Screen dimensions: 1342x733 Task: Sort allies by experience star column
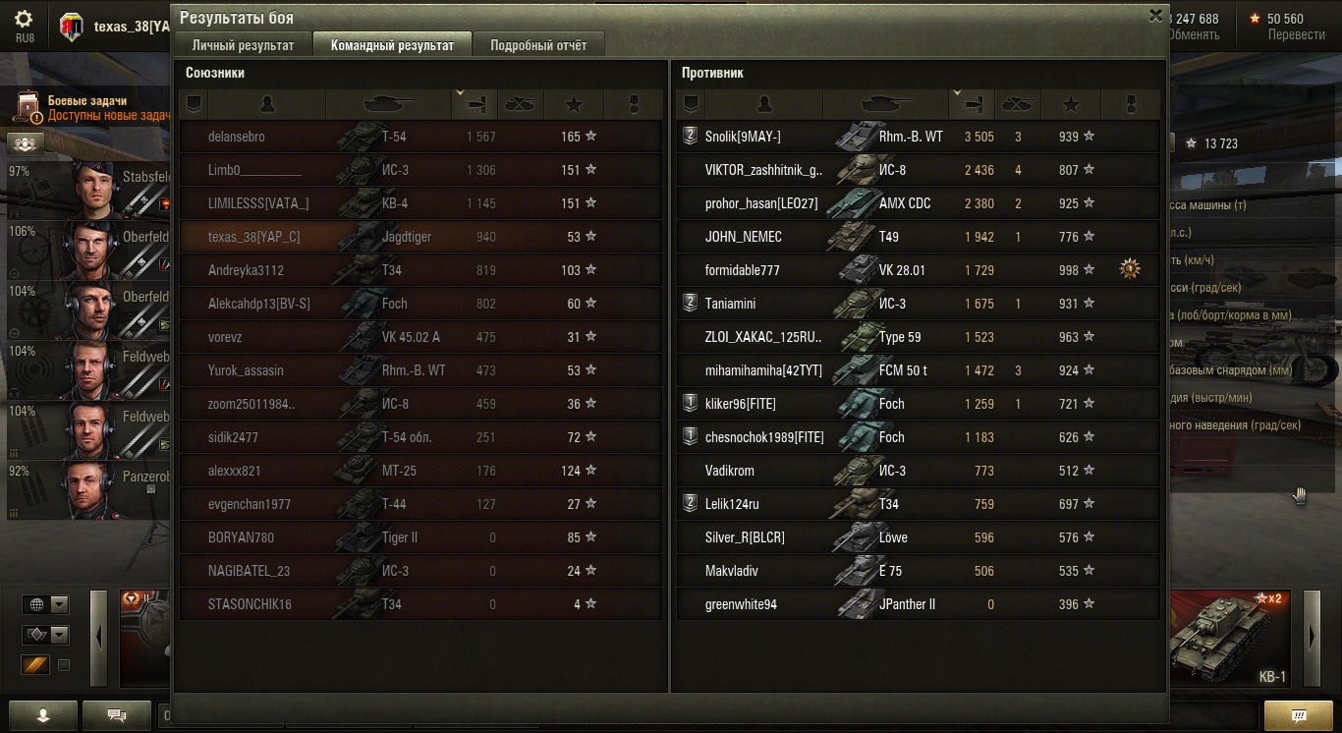(574, 104)
